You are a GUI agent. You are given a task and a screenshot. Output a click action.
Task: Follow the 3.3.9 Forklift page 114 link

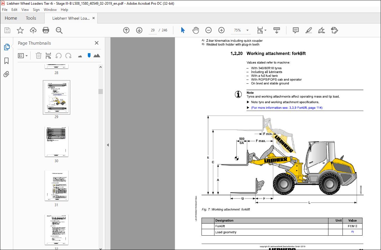tap(287, 108)
